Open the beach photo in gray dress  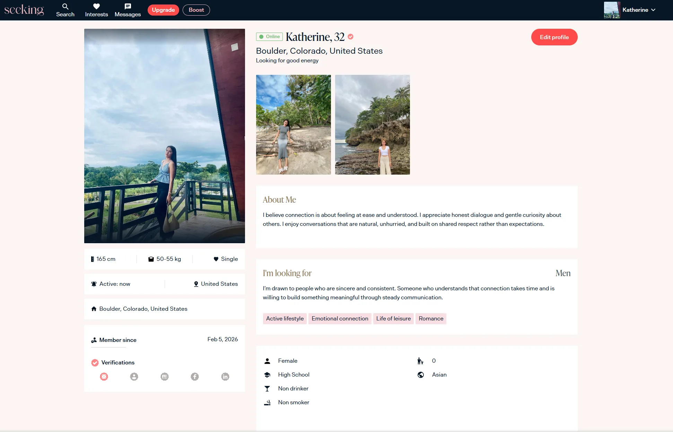[293, 125]
